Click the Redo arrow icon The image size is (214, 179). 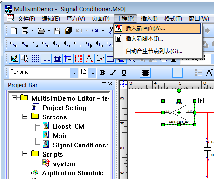[95, 31]
